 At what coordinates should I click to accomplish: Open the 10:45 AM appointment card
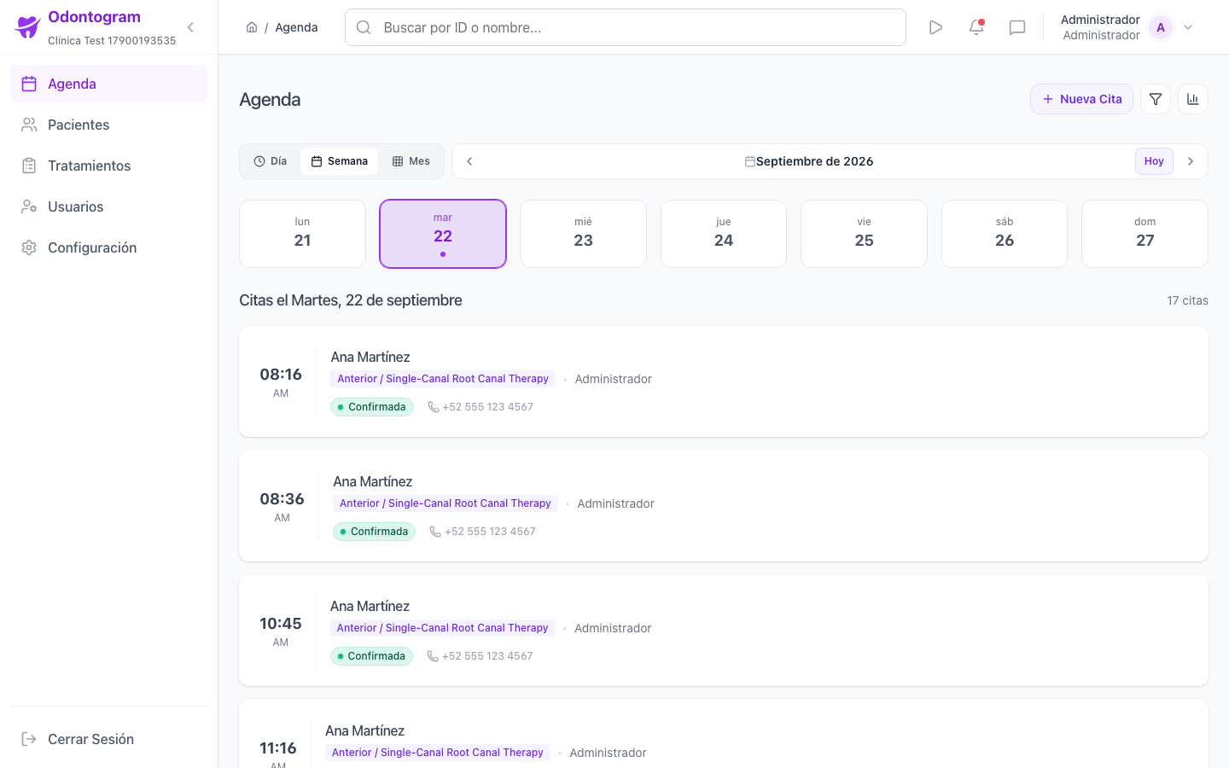click(724, 631)
